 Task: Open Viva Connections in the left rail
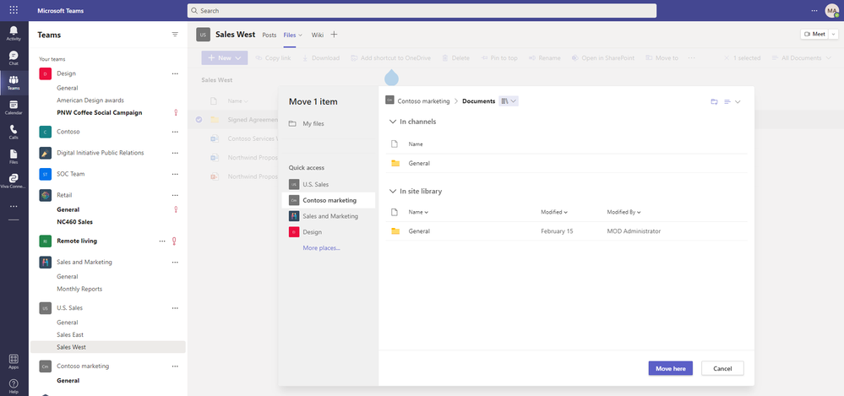click(x=14, y=182)
